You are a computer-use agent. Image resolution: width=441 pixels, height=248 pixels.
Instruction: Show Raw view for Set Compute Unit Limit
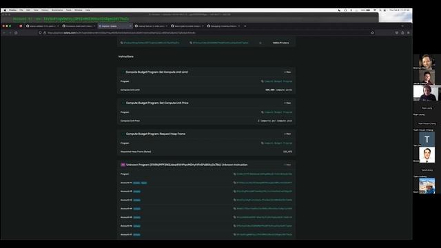pyautogui.click(x=287, y=72)
